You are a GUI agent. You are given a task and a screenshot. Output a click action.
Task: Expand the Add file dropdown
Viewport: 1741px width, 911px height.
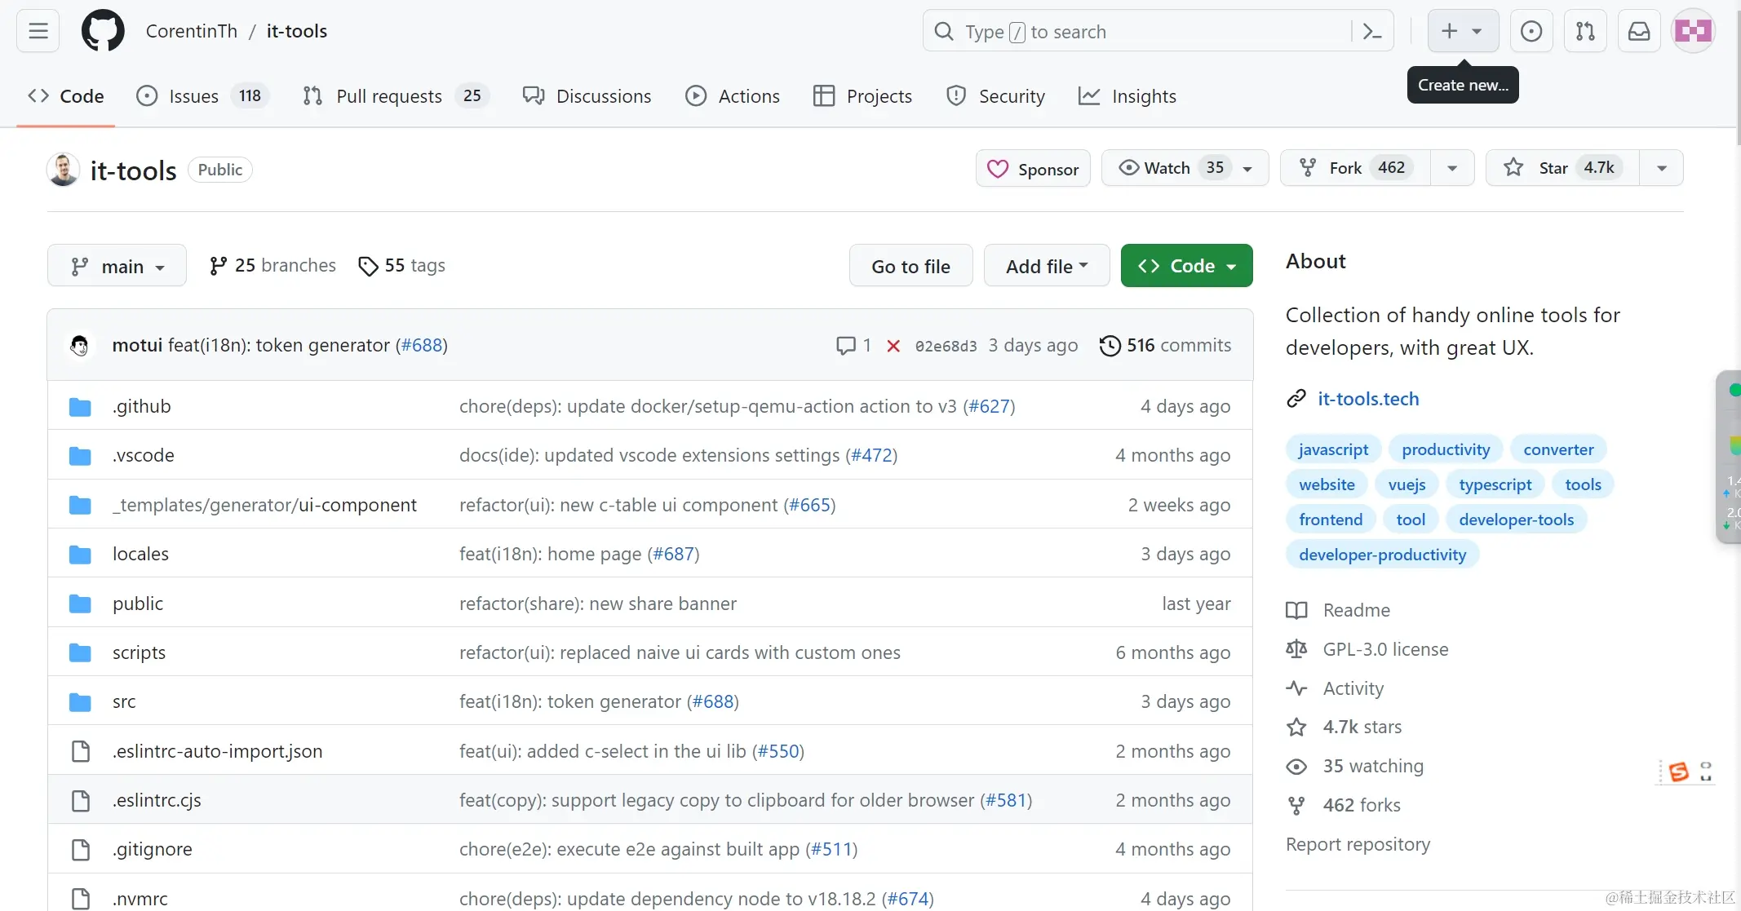[1046, 266]
